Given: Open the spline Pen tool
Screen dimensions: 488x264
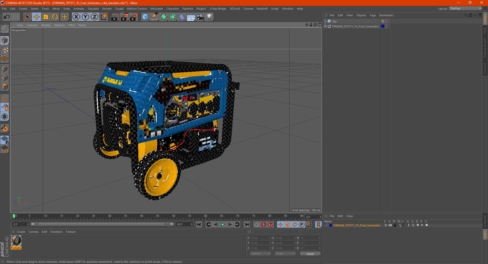Looking at the screenshot, I should click(x=154, y=17).
